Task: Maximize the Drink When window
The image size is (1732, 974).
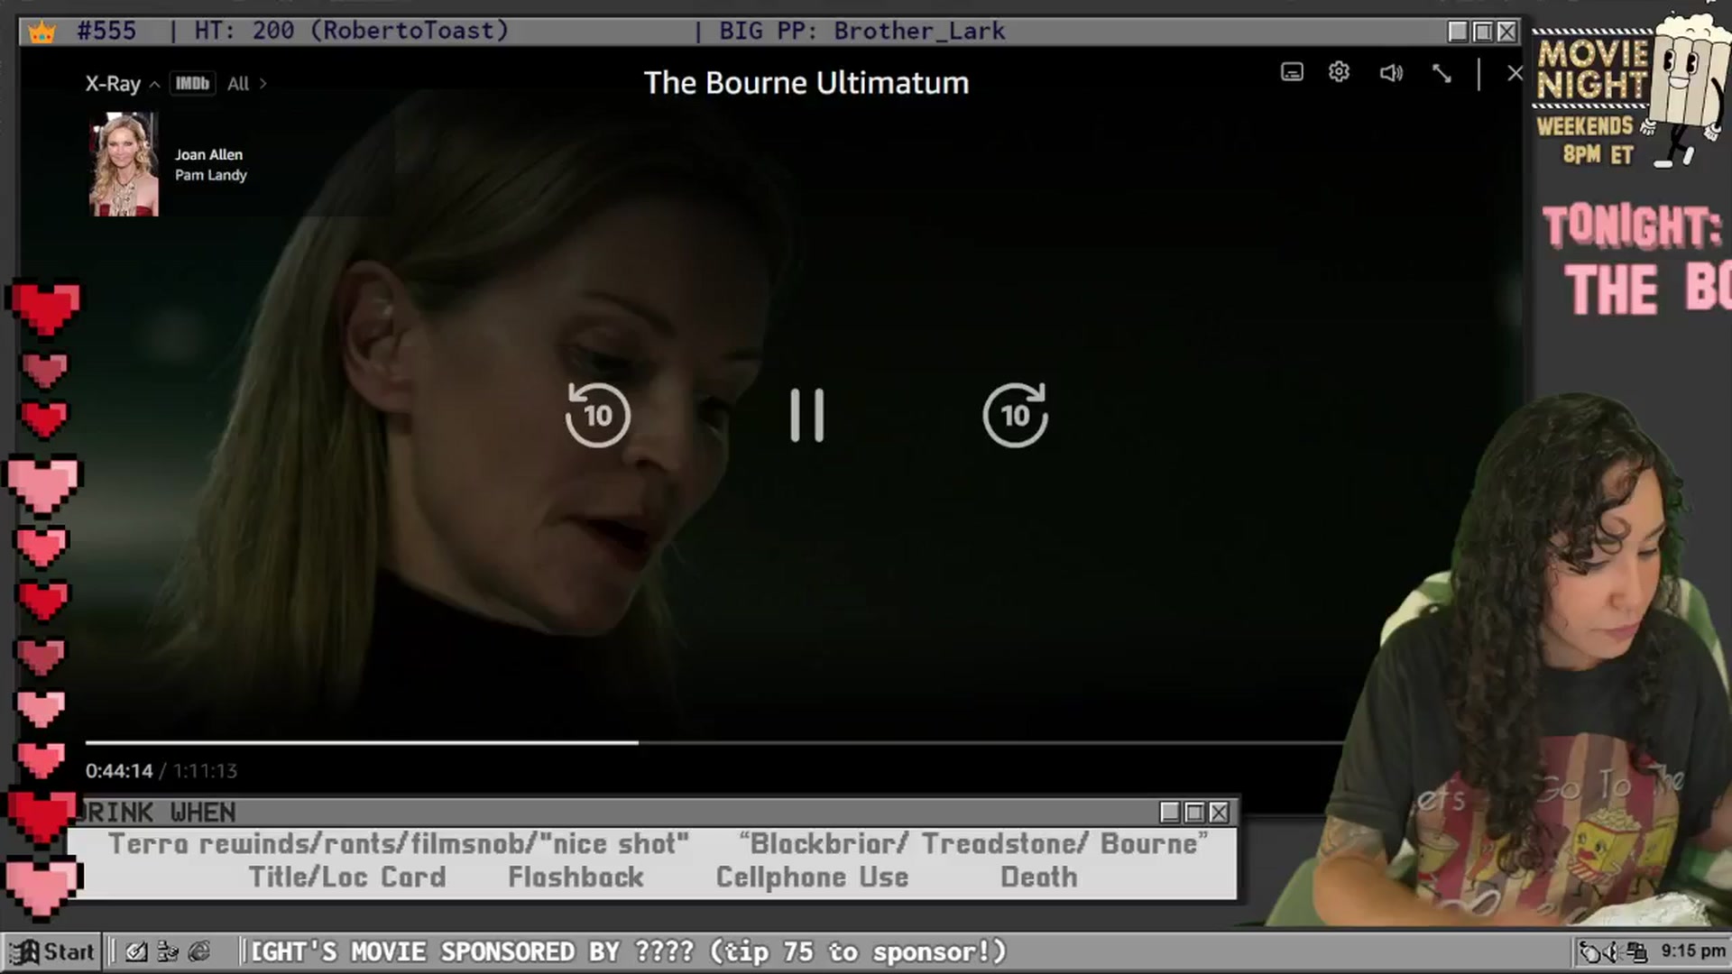Action: click(x=1194, y=813)
